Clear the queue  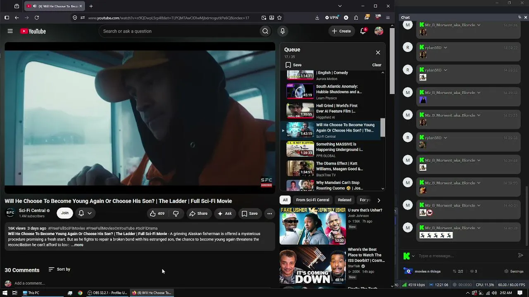(376, 65)
